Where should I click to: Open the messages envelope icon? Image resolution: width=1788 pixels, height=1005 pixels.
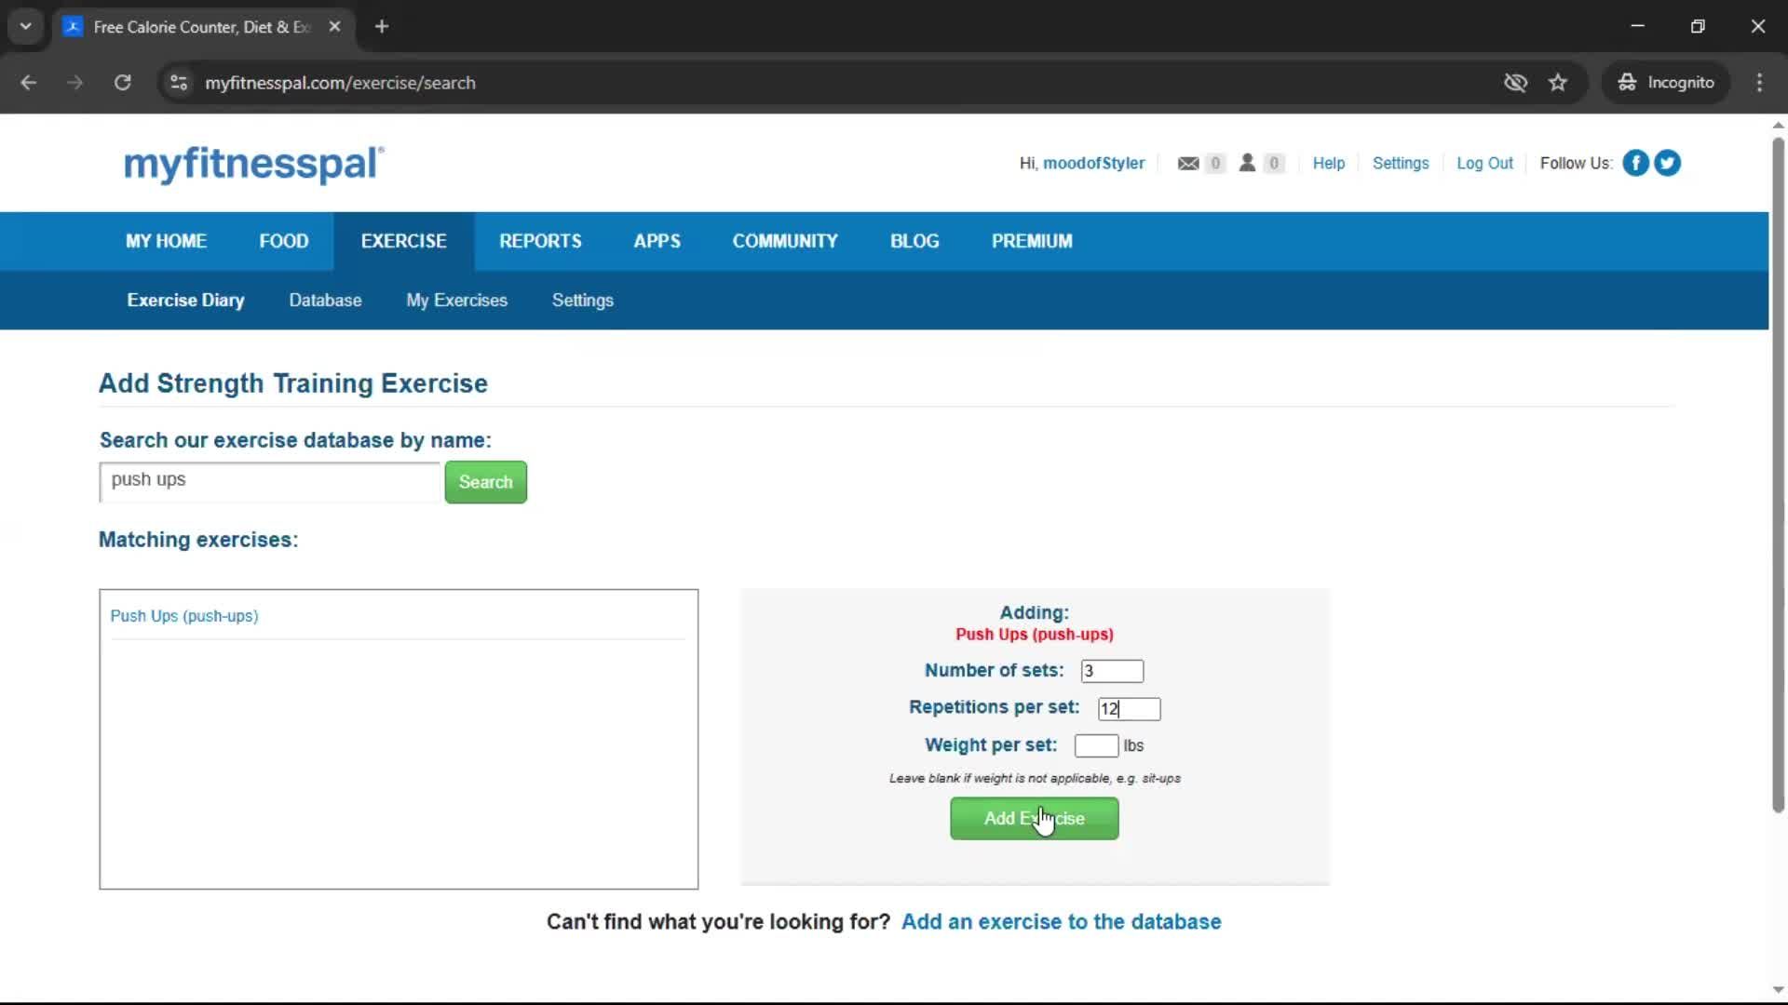tap(1188, 164)
